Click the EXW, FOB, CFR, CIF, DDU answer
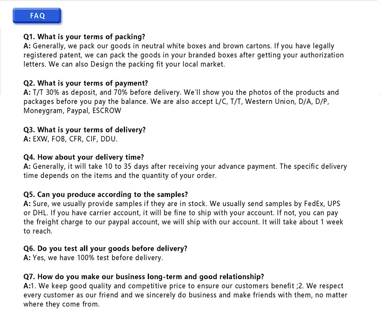 (x=70, y=139)
